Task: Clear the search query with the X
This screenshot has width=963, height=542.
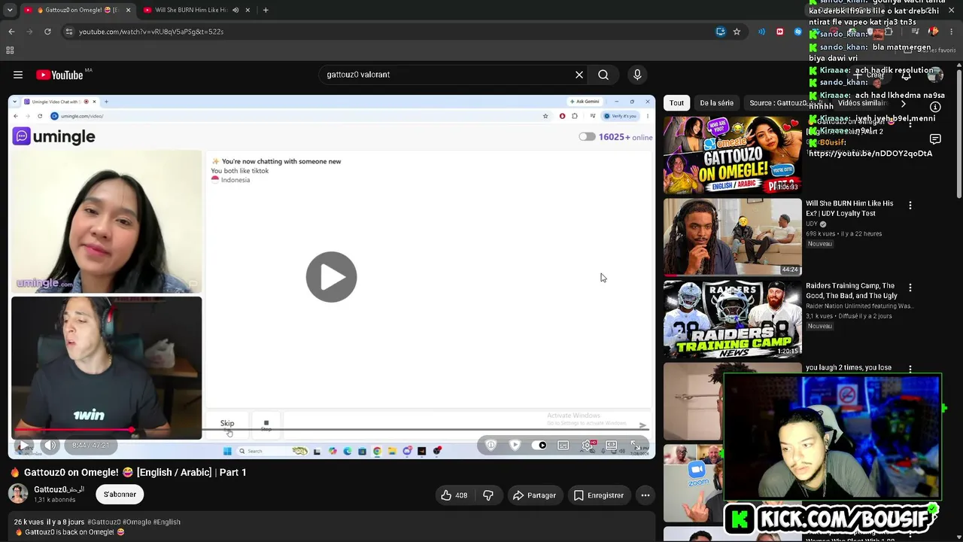Action: click(x=579, y=75)
